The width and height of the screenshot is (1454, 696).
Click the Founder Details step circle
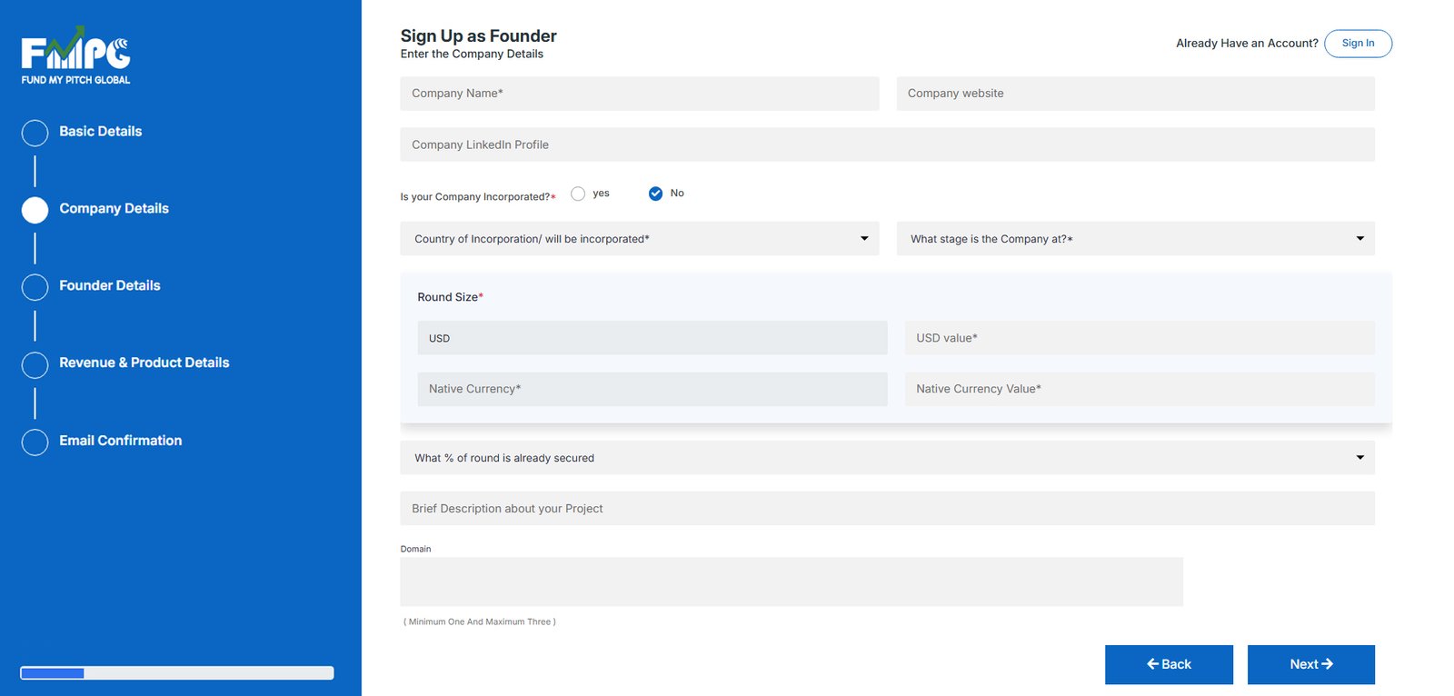click(x=35, y=287)
